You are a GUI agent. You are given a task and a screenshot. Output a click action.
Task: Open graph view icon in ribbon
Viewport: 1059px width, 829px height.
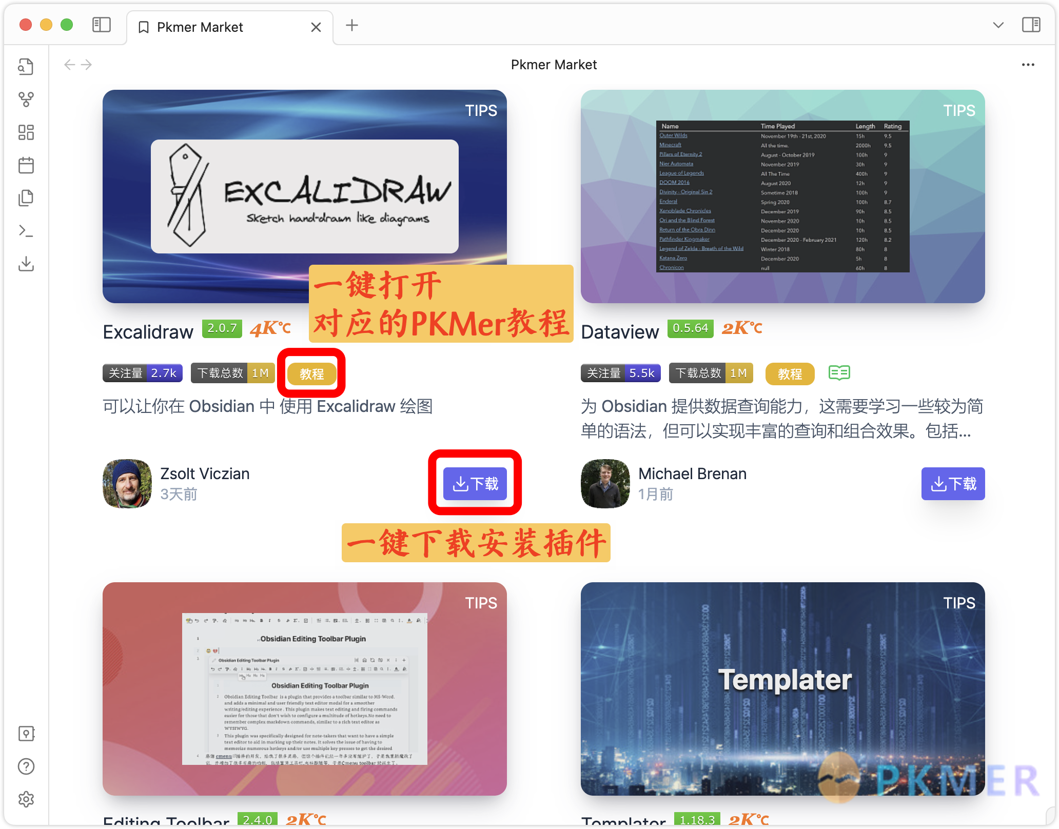(26, 100)
